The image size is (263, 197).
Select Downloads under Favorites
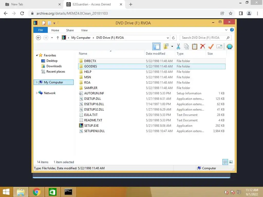click(x=54, y=66)
